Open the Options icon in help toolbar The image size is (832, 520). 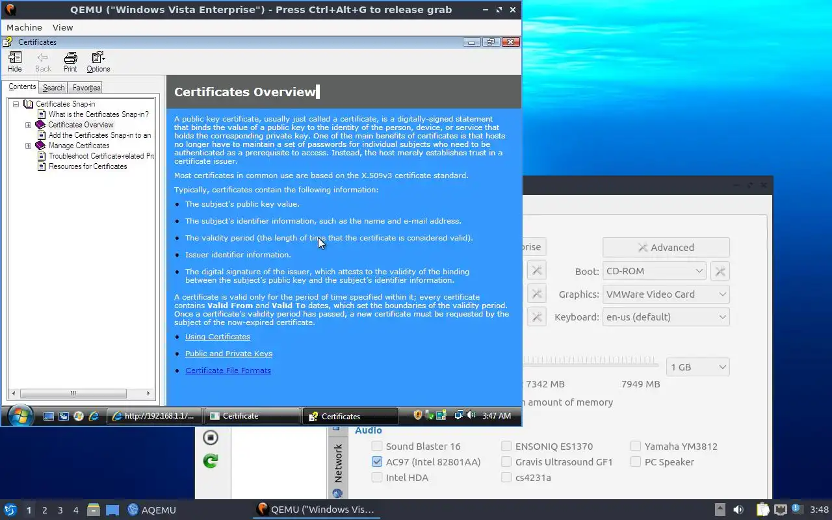[x=98, y=62]
